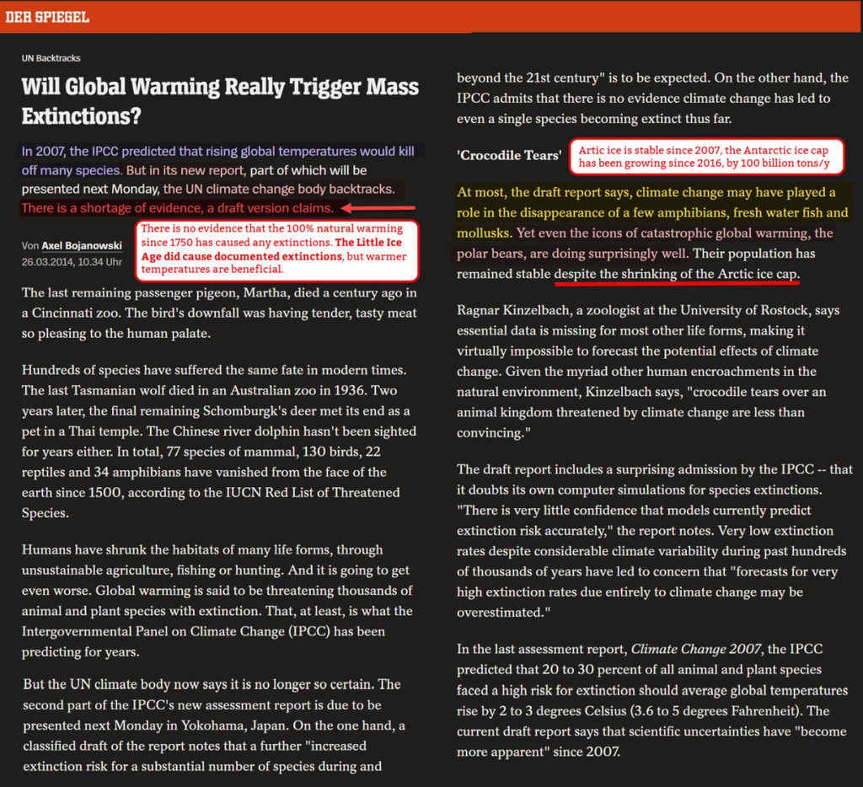Click the Ragnar Kinzelbach paragraph
Screen dimensions: 863x787
648,372
